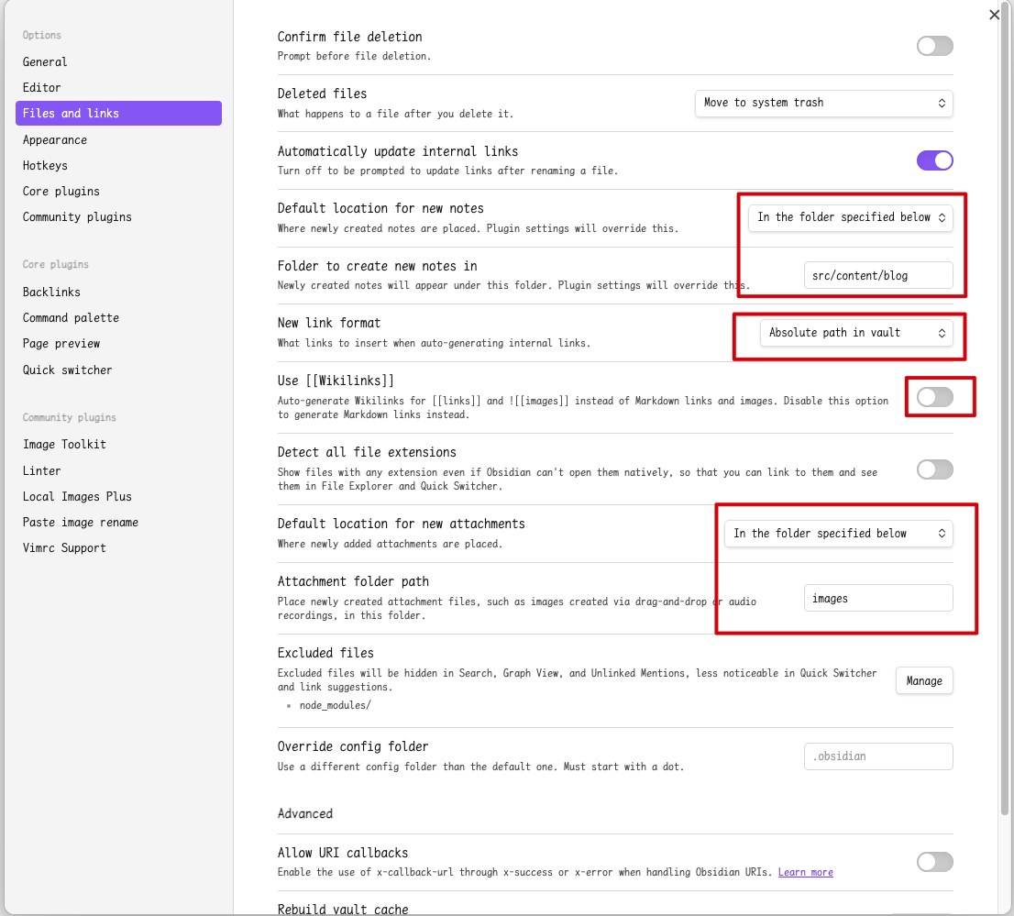Go to Community plugins options
The width and height of the screenshot is (1014, 916).
(77, 216)
